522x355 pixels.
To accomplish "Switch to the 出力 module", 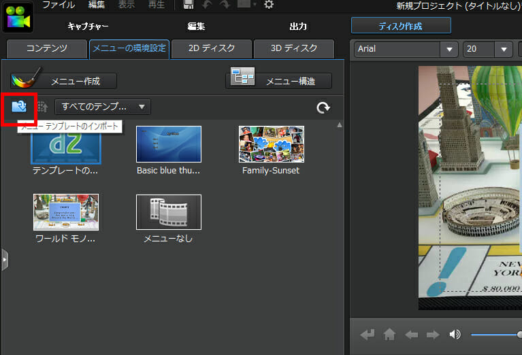I will coord(298,27).
